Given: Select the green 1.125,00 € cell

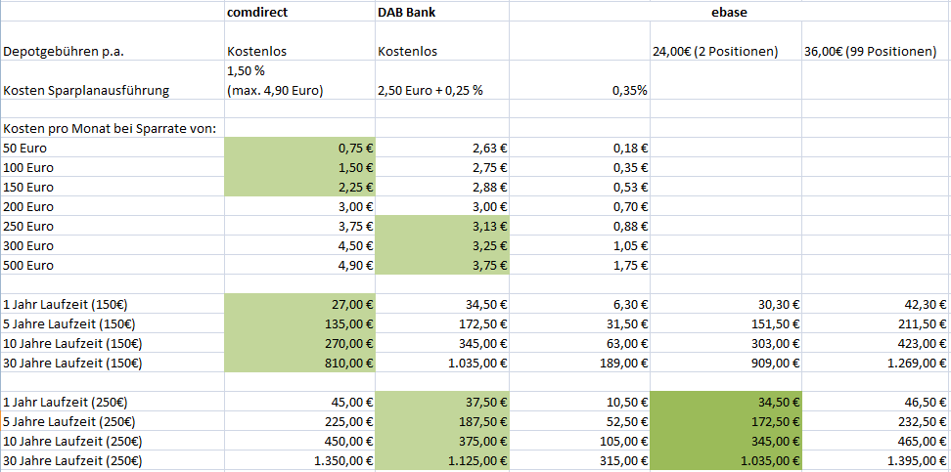Looking at the screenshot, I should click(442, 460).
